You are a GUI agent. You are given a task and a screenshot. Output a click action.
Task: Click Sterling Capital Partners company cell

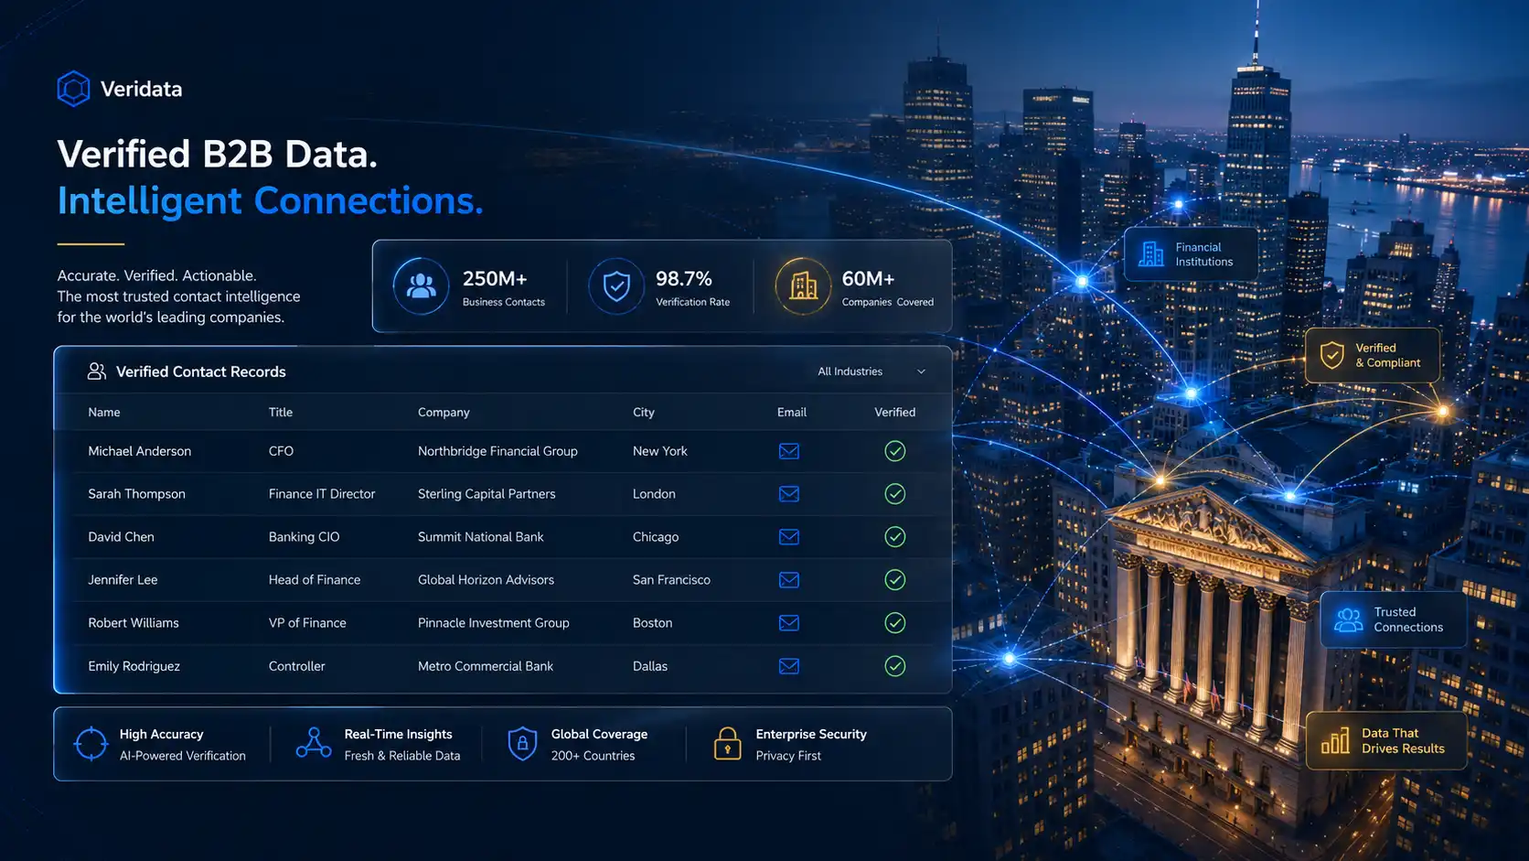486,494
